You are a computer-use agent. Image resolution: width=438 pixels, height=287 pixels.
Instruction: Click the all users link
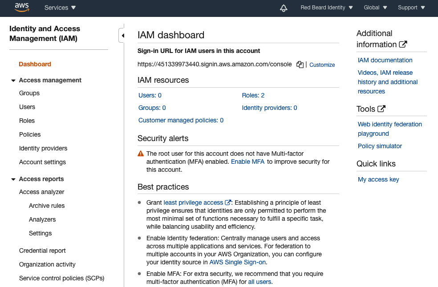point(260,282)
